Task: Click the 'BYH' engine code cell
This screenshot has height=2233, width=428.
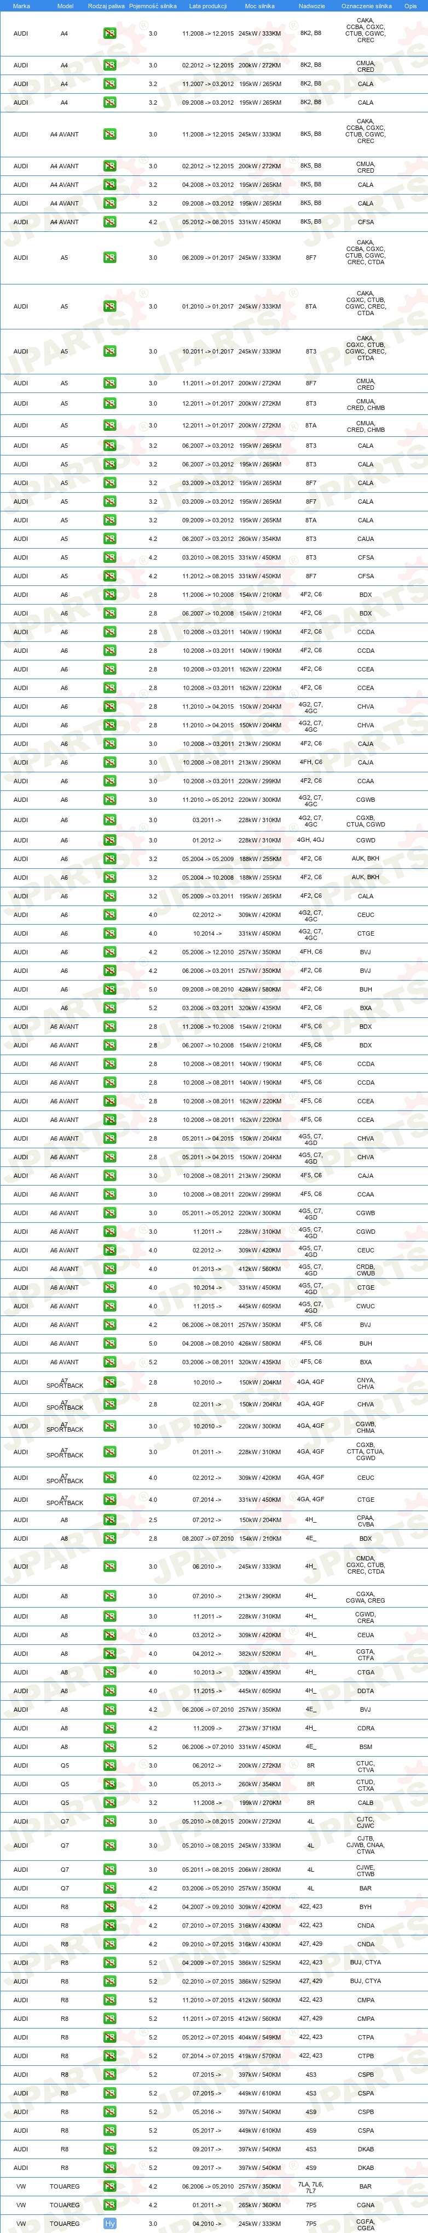Action: coord(366,1907)
